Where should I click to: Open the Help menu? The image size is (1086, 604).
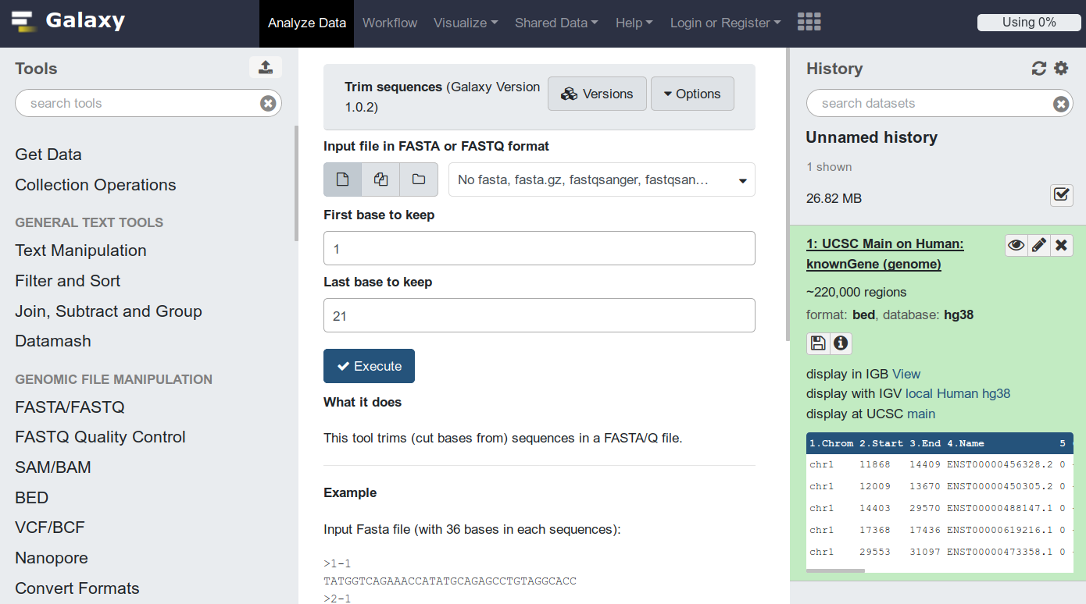(x=634, y=23)
